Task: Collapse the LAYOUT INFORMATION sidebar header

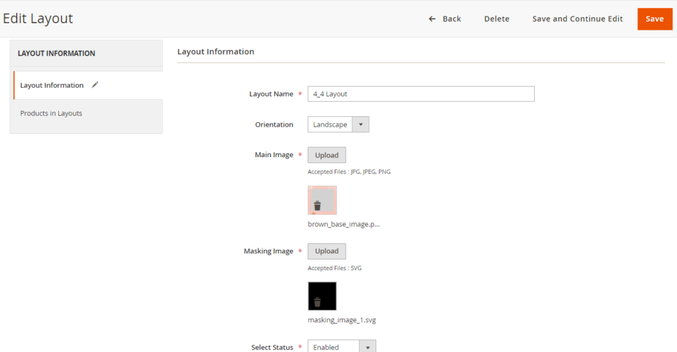Action: pos(86,53)
